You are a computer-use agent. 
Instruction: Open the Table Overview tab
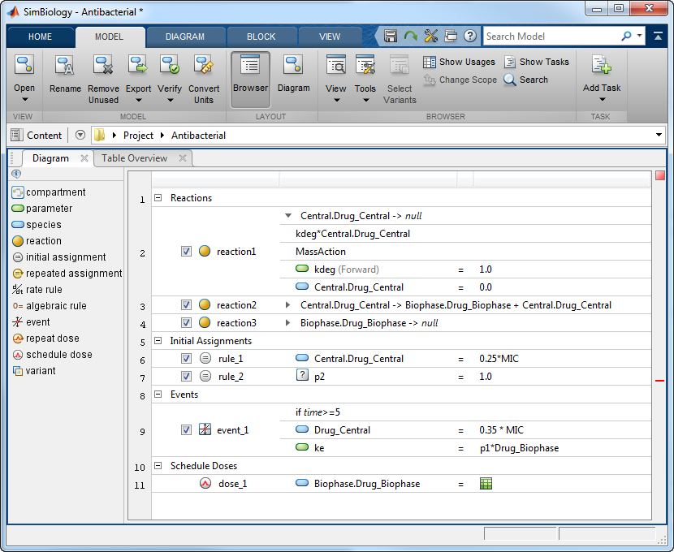134,158
